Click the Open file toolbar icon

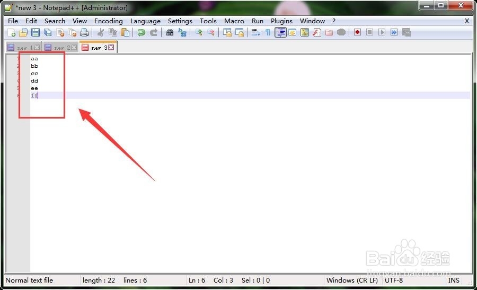[x=23, y=32]
